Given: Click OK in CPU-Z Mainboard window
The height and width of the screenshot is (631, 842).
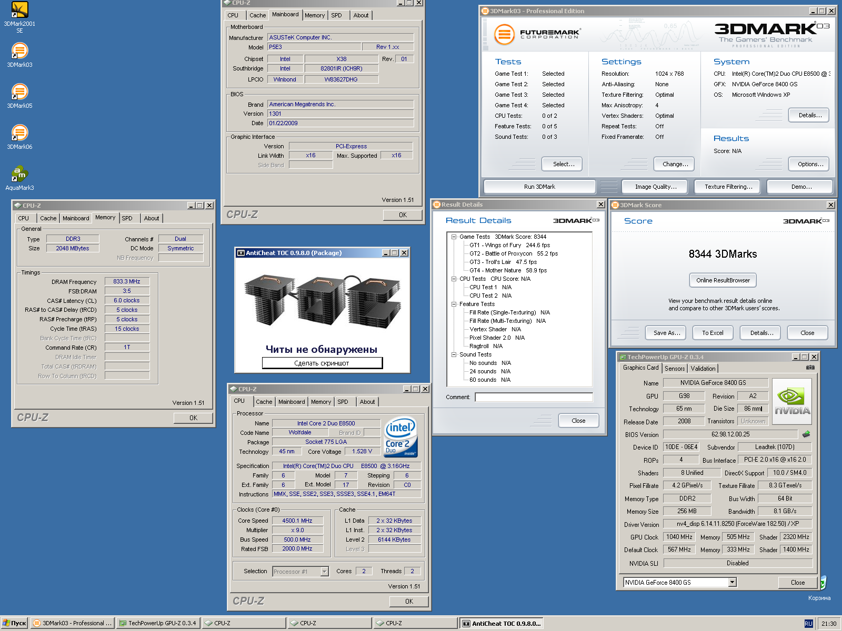Looking at the screenshot, I should point(403,215).
